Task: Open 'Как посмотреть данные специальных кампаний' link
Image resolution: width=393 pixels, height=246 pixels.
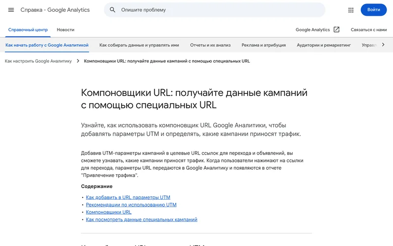Action: [x=141, y=219]
